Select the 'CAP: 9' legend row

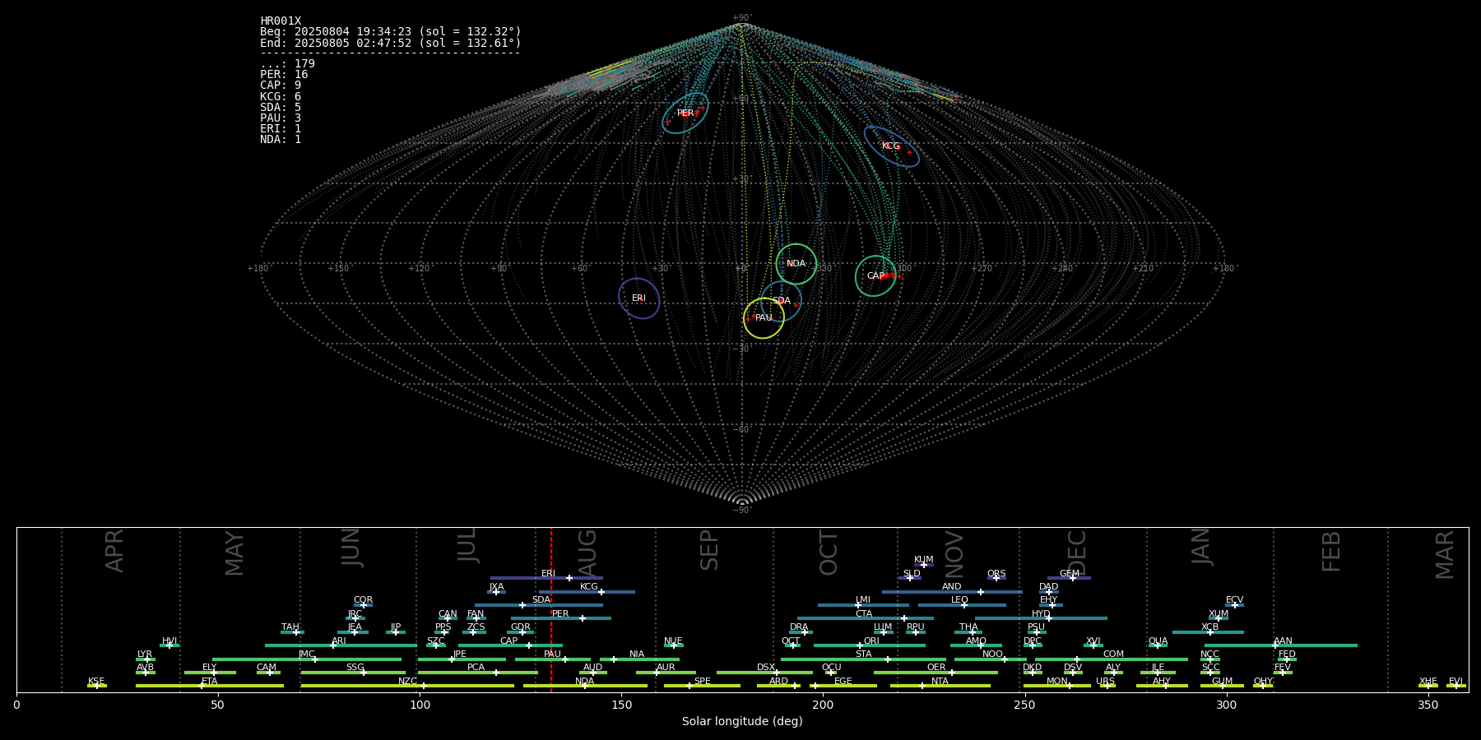click(281, 86)
